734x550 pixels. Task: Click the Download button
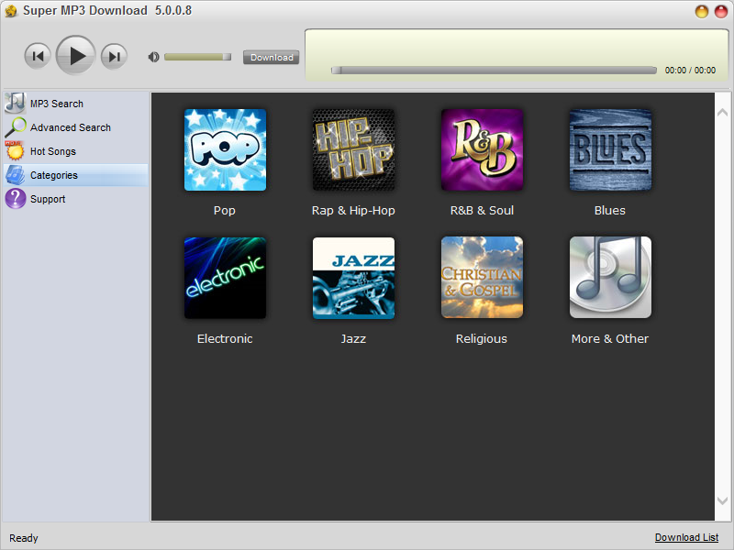pos(271,57)
